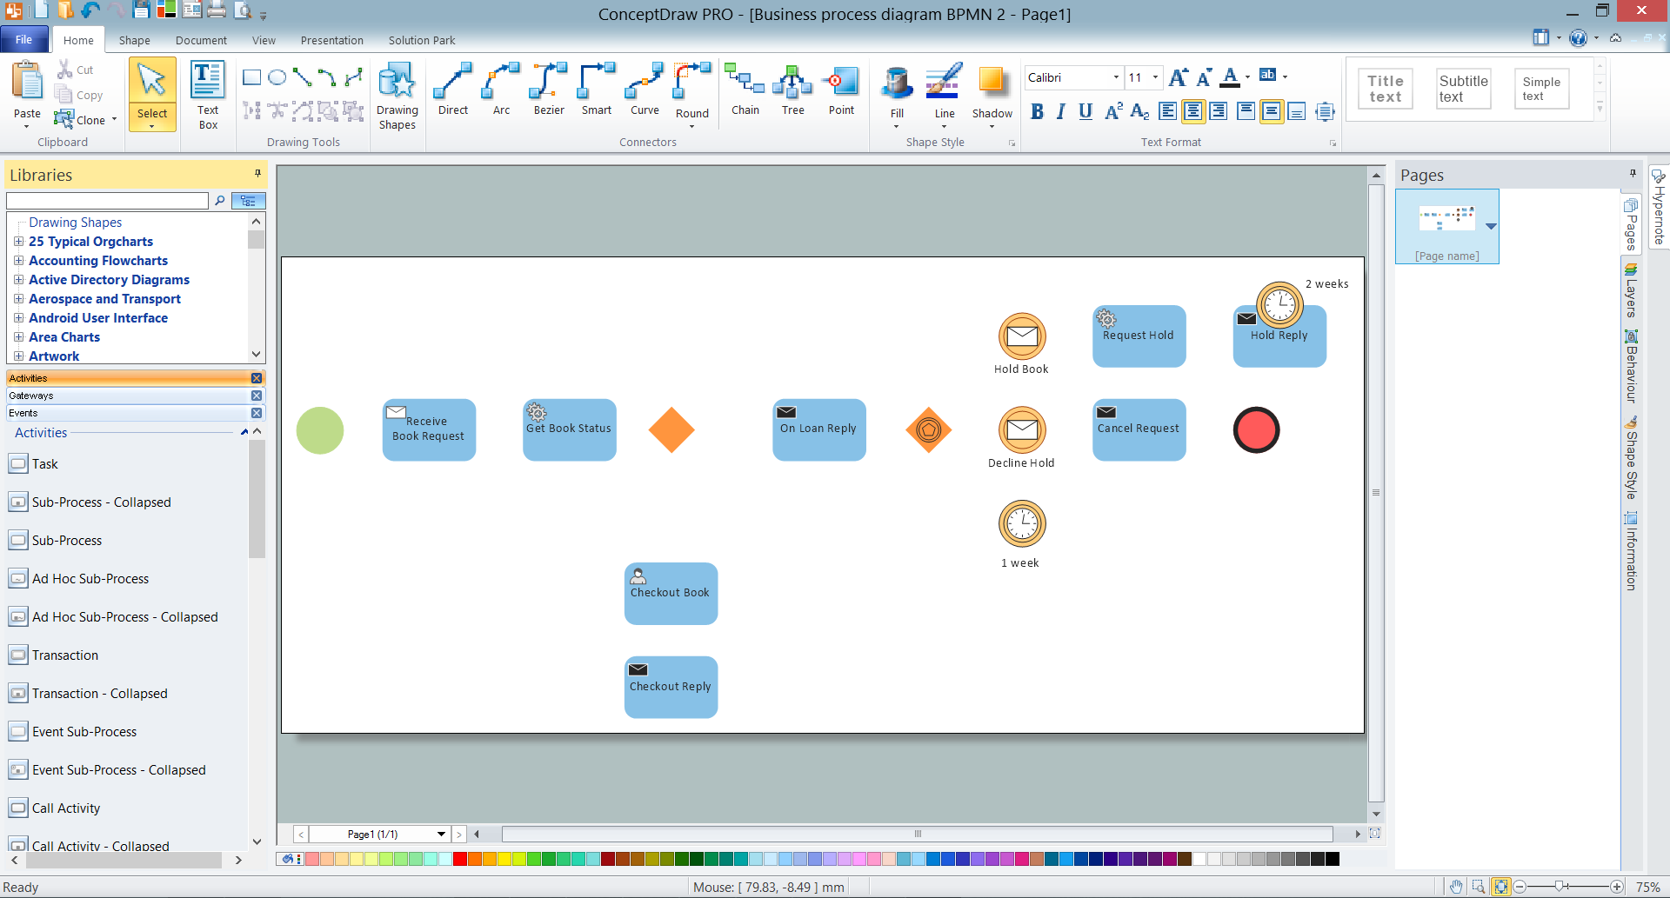Adjust the zoom slider in status bar
The height and width of the screenshot is (898, 1670).
coord(1561,887)
